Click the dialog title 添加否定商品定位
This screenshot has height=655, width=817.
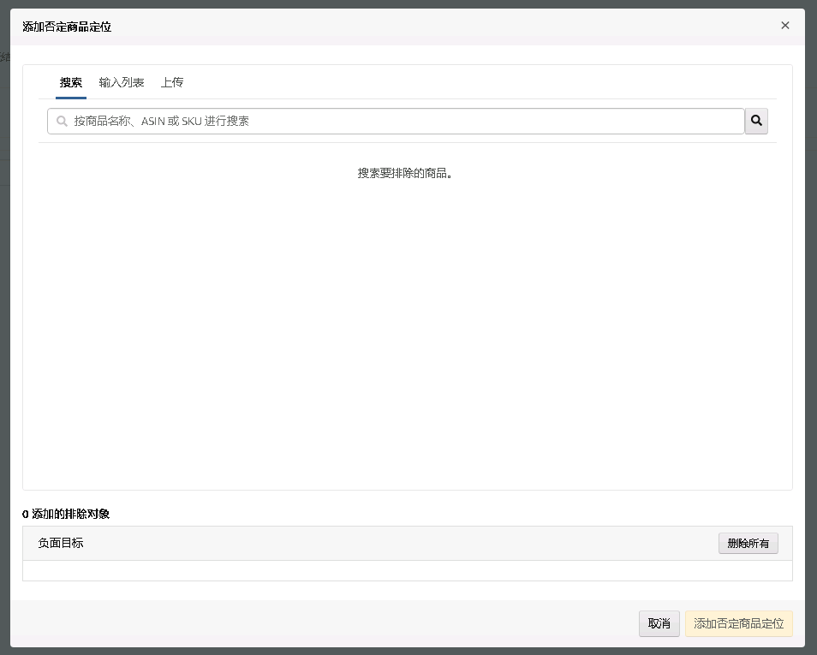point(67,27)
